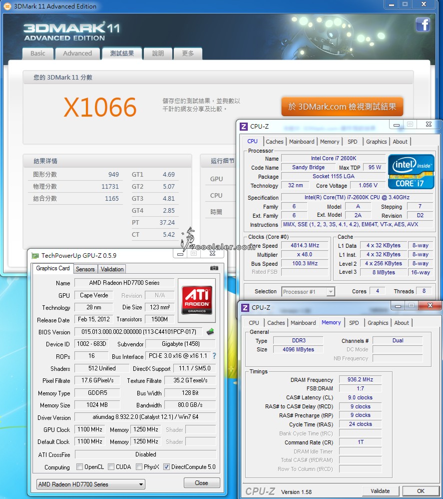443x499 pixels.
Task: Click the Close button in GPU-Z
Action: [202, 483]
